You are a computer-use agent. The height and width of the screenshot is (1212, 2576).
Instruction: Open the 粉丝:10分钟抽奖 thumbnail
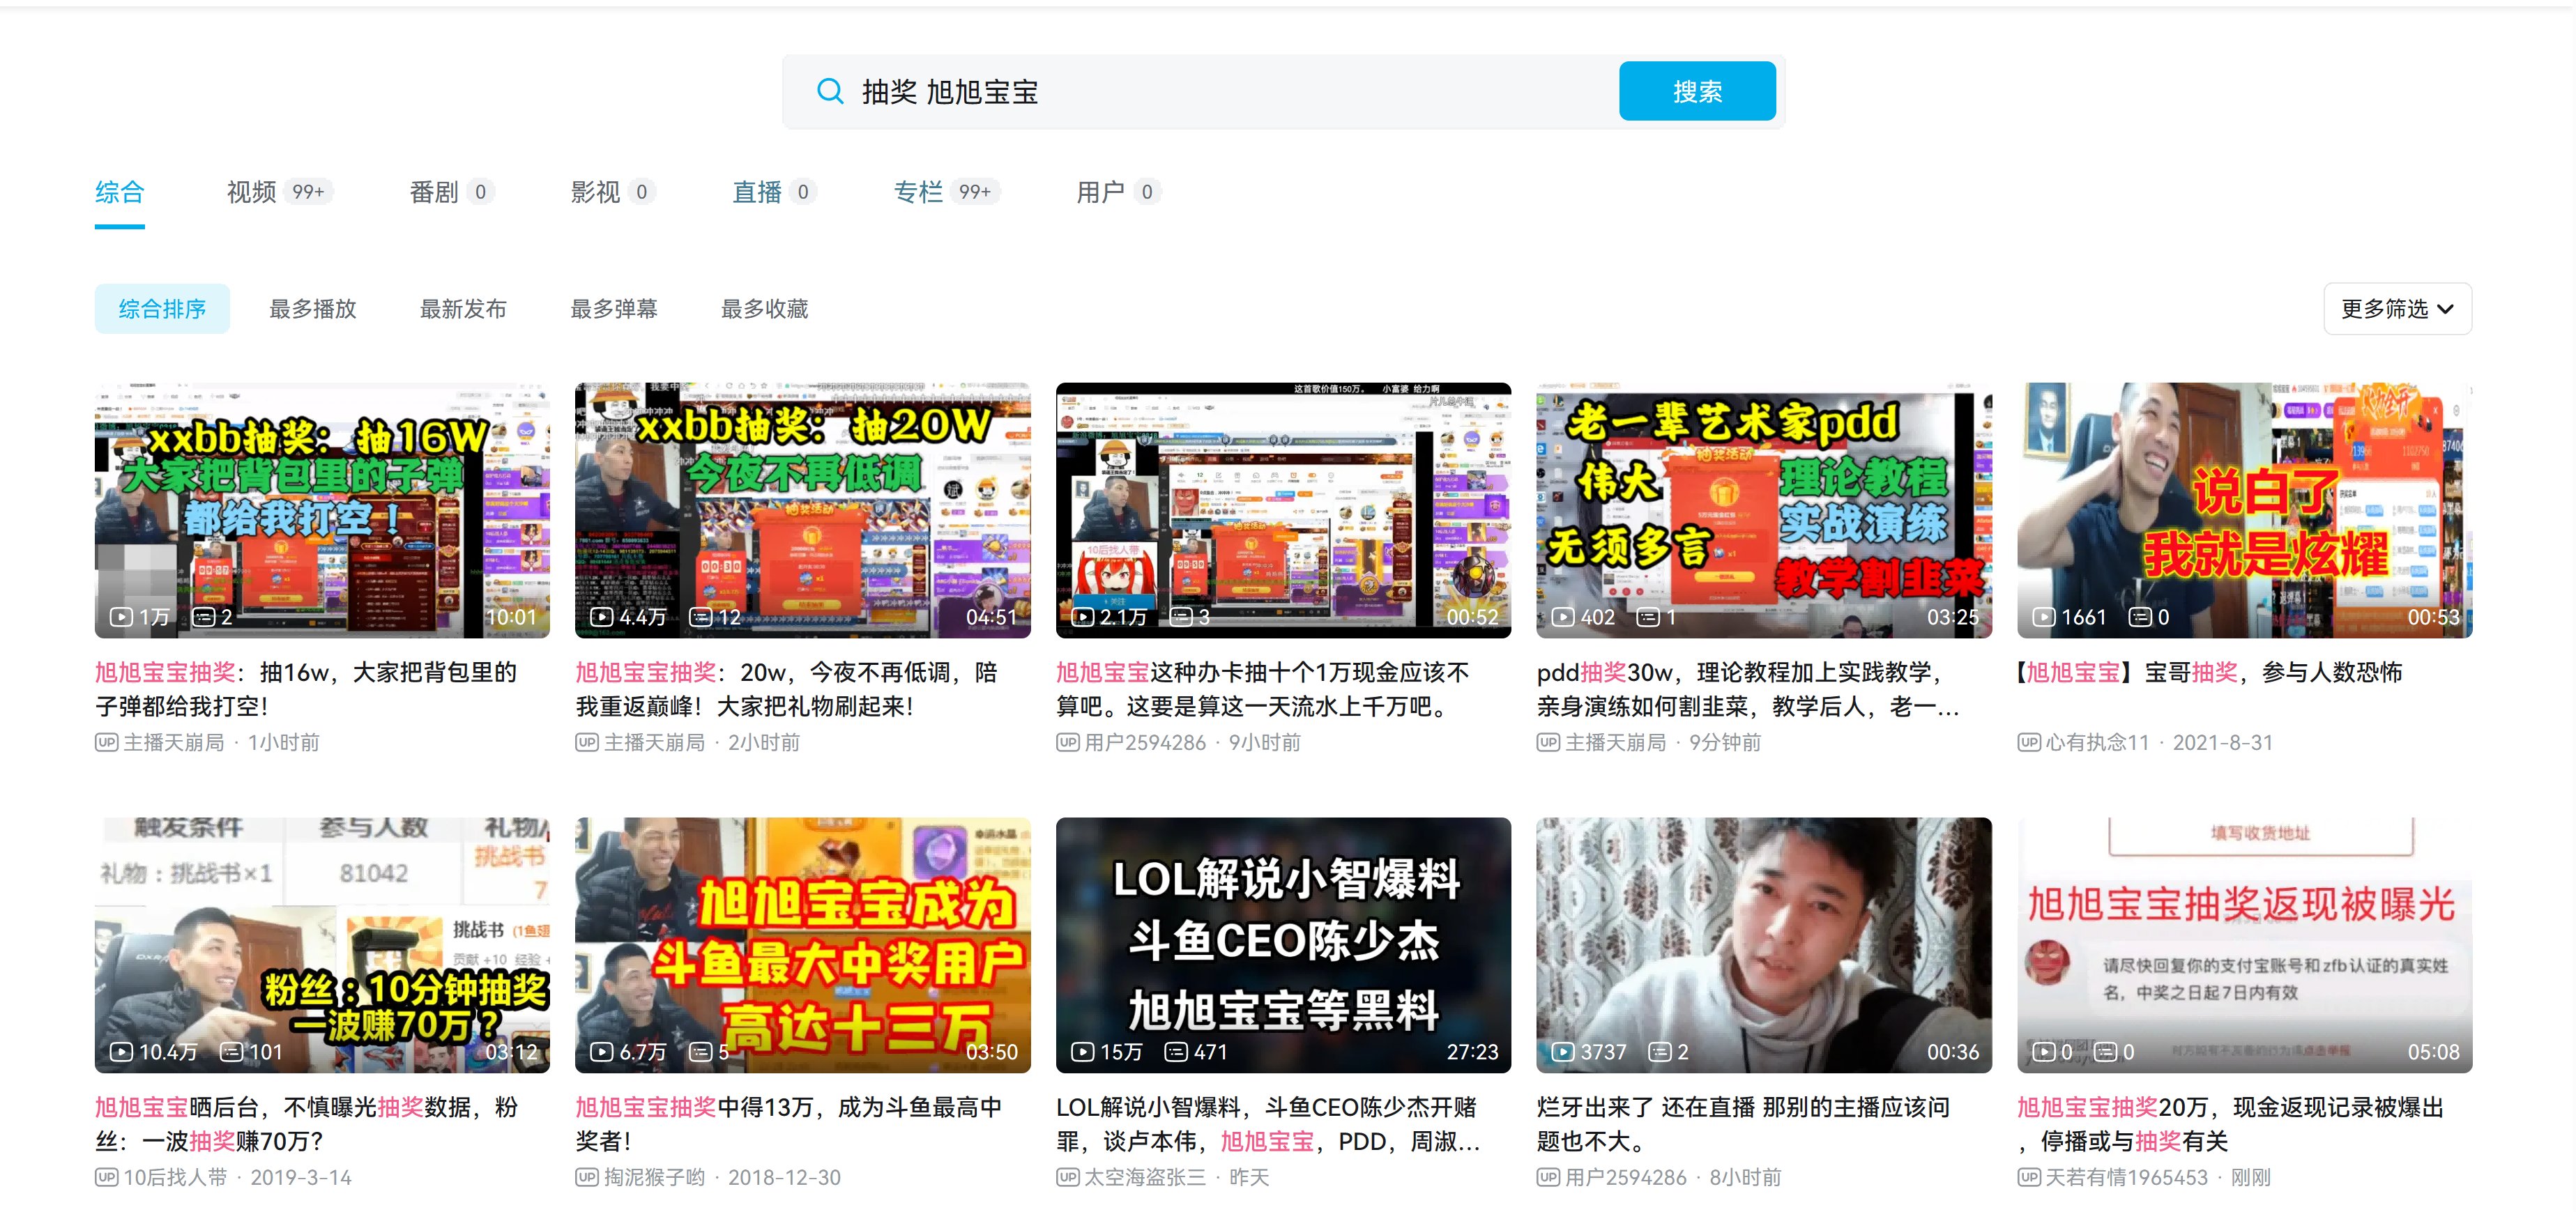tap(322, 945)
